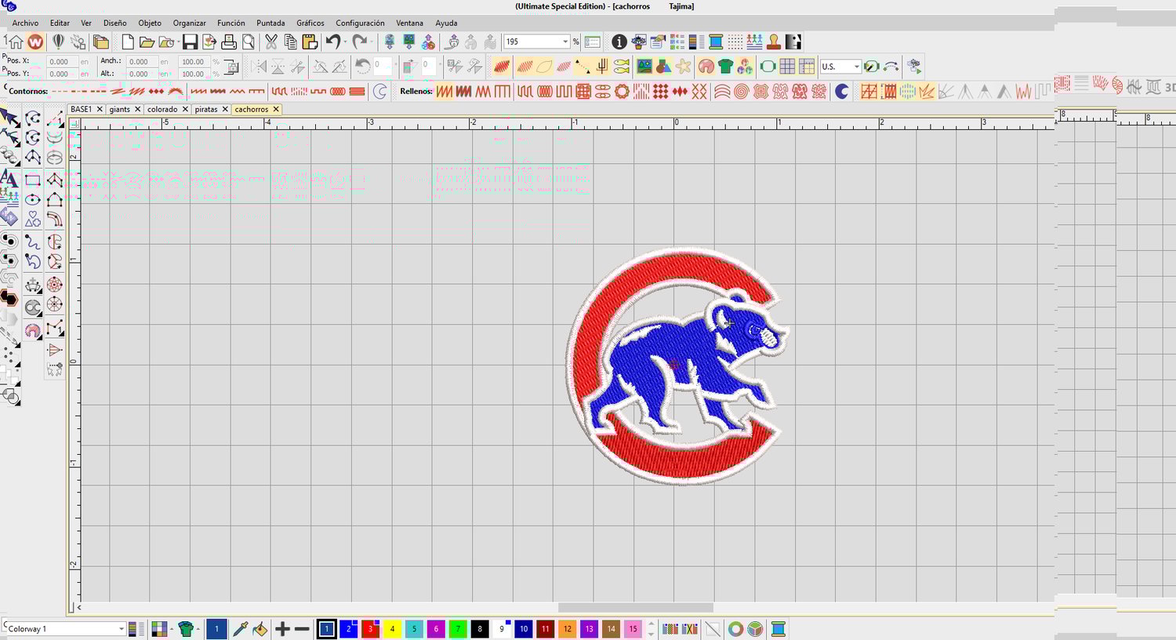Image resolution: width=1176 pixels, height=640 pixels.
Task: Pick a color with the eyedropper icon
Action: (241, 629)
